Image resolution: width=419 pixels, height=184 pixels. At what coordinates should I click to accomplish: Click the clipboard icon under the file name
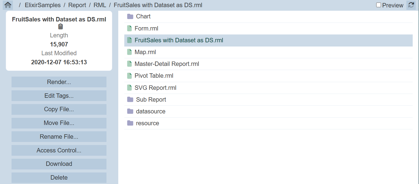(x=61, y=27)
